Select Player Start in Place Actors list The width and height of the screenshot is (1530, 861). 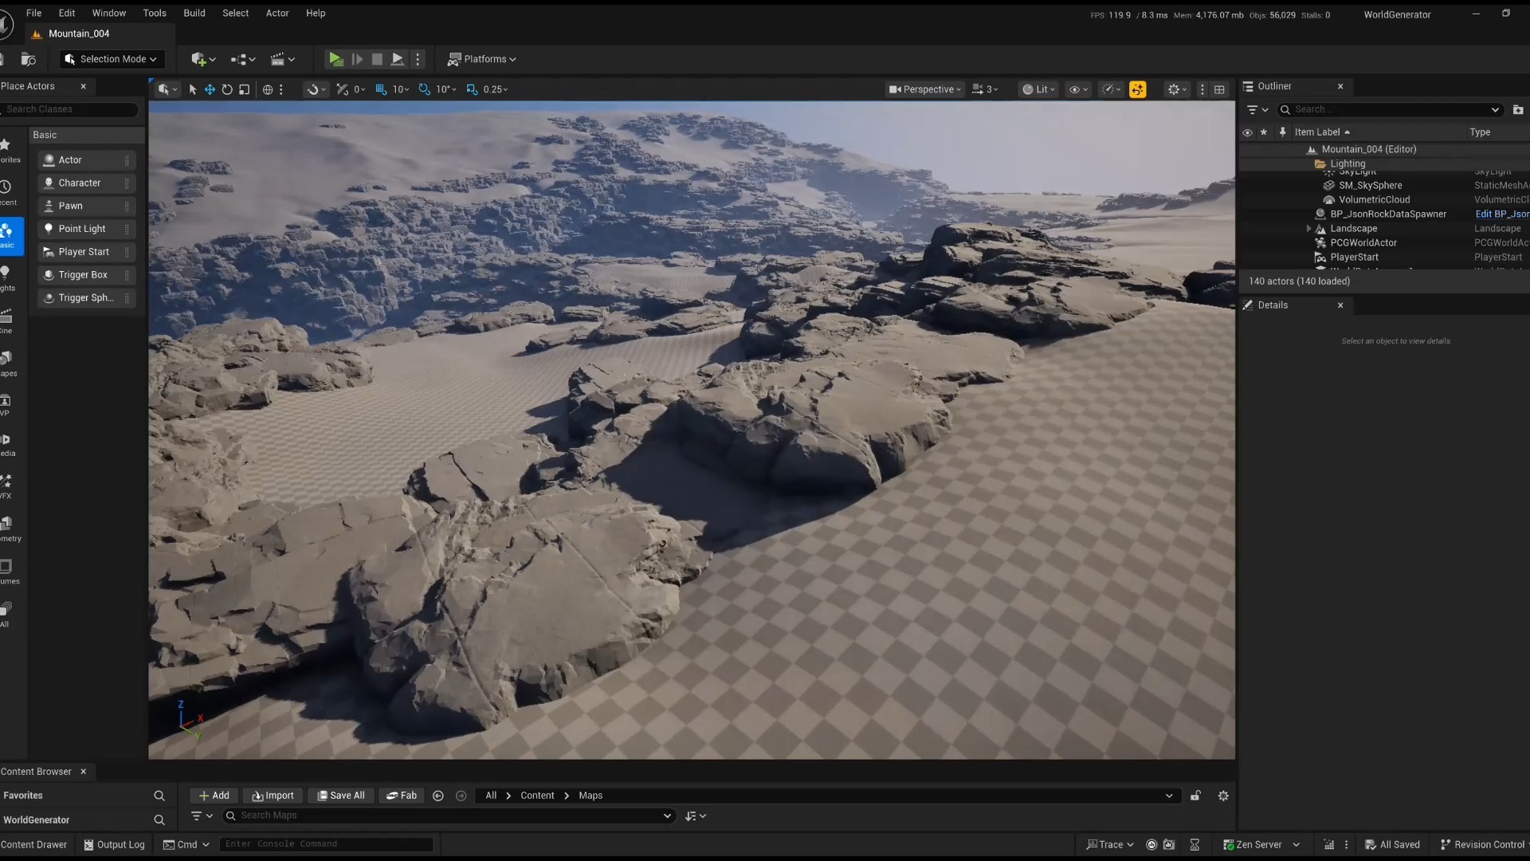(86, 252)
